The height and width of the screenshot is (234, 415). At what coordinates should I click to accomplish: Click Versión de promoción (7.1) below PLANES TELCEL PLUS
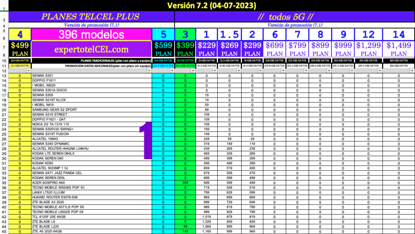[x=92, y=25]
